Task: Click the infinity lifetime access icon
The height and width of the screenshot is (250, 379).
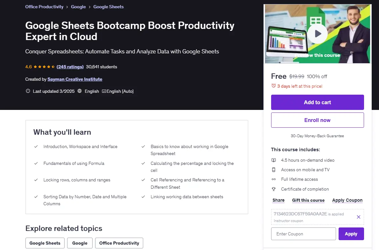Action: click(x=274, y=179)
